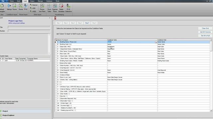Click project notes scrollbar up arrow
213x119 pixels.
pos(49,35)
